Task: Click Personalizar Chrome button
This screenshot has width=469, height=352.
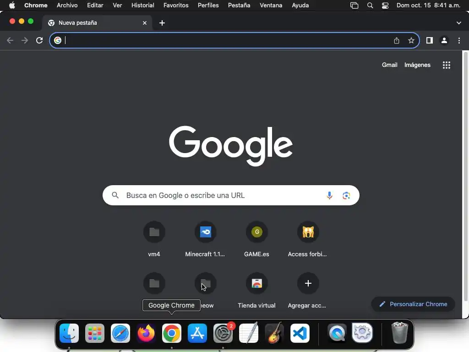Action: coord(413,304)
